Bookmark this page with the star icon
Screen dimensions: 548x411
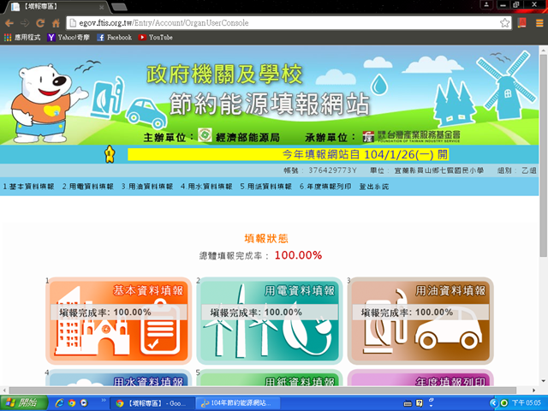(504, 23)
